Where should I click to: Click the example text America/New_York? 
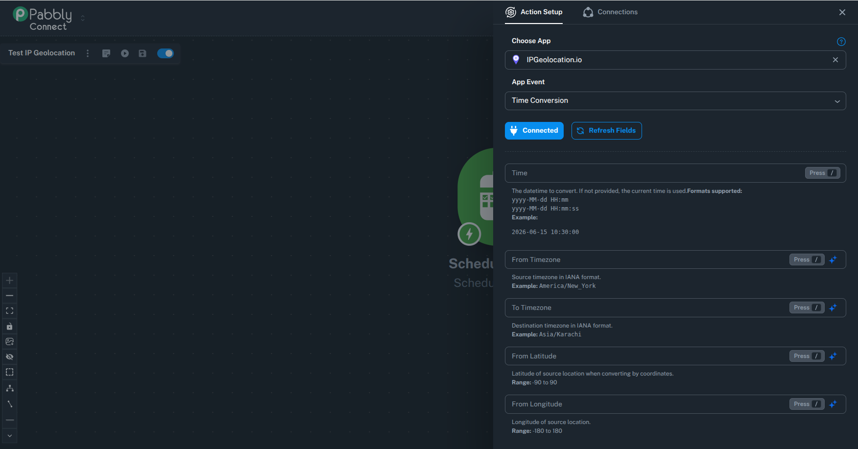coord(568,286)
